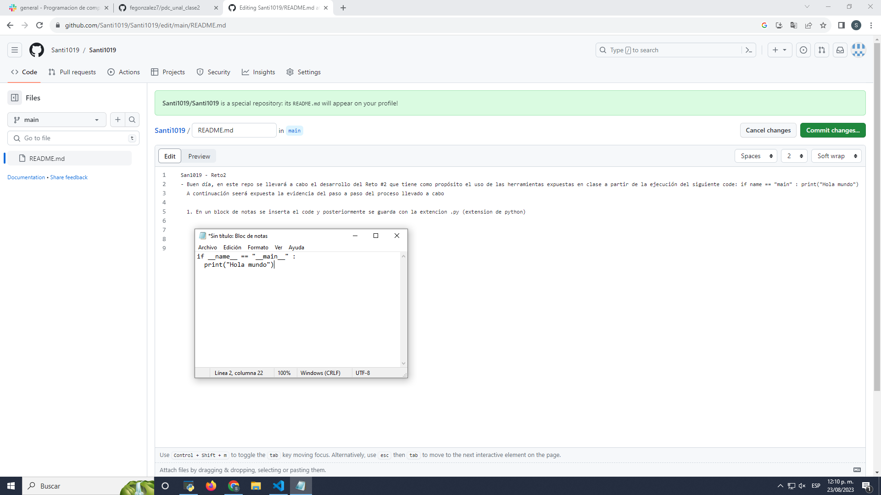Open Firefox from the taskbar

click(x=211, y=486)
